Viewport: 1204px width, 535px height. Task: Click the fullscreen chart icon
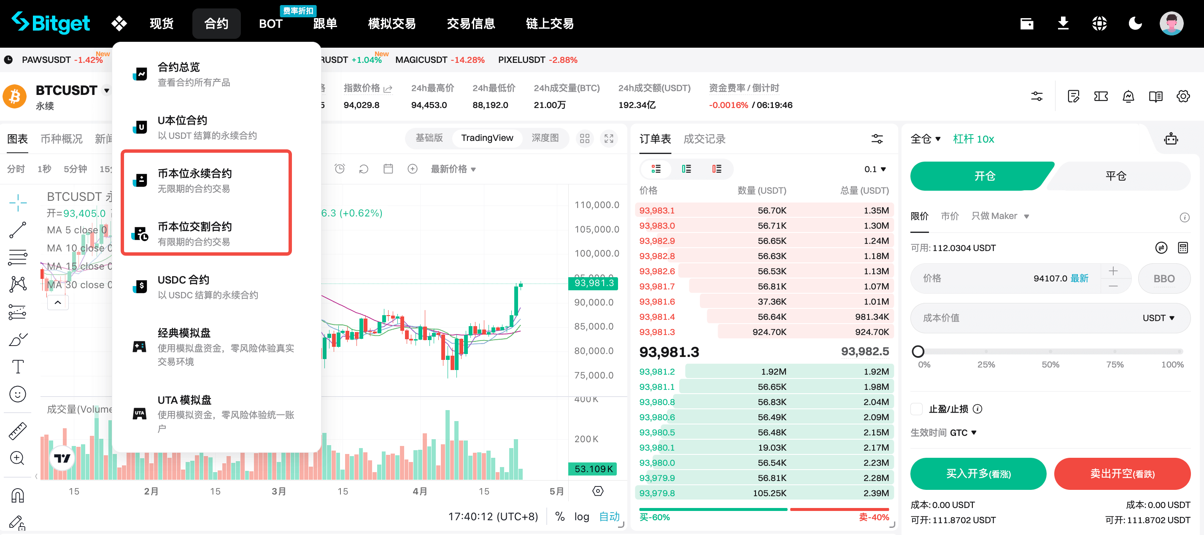609,138
